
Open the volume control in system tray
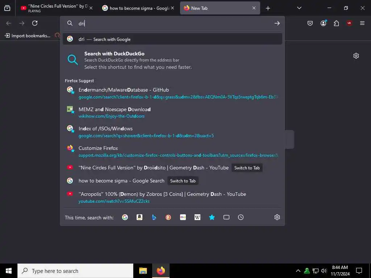point(324,271)
